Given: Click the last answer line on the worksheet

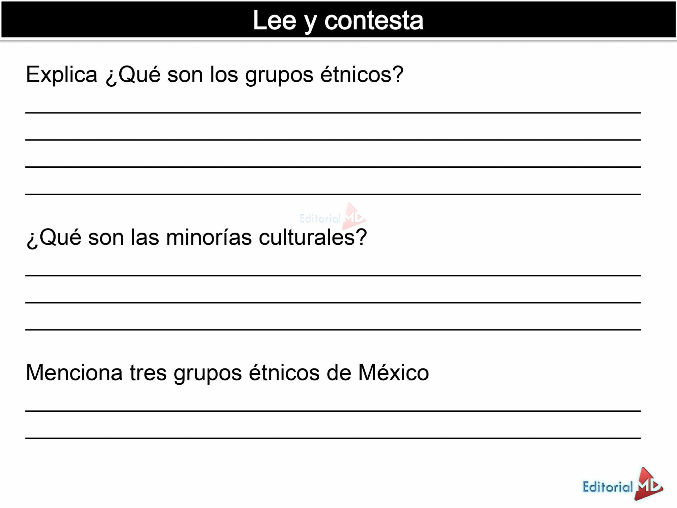Looking at the screenshot, I should (333, 438).
